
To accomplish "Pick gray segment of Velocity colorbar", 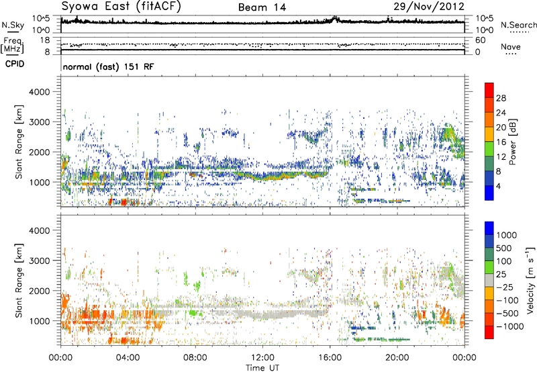I will click(x=489, y=280).
